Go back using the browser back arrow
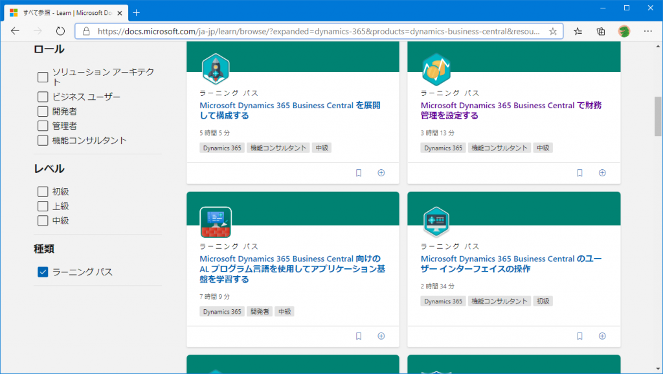 click(16, 31)
